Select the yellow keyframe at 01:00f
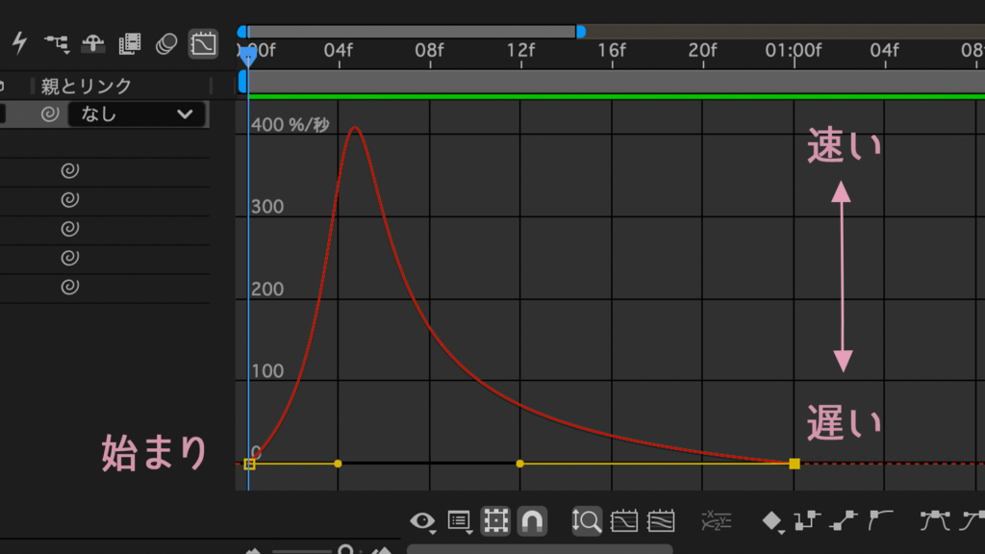 (795, 464)
